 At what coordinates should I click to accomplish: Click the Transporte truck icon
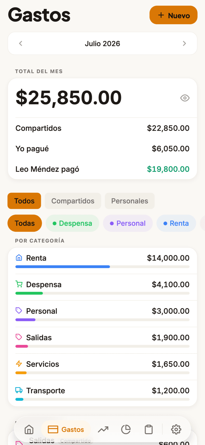pyautogui.click(x=19, y=390)
